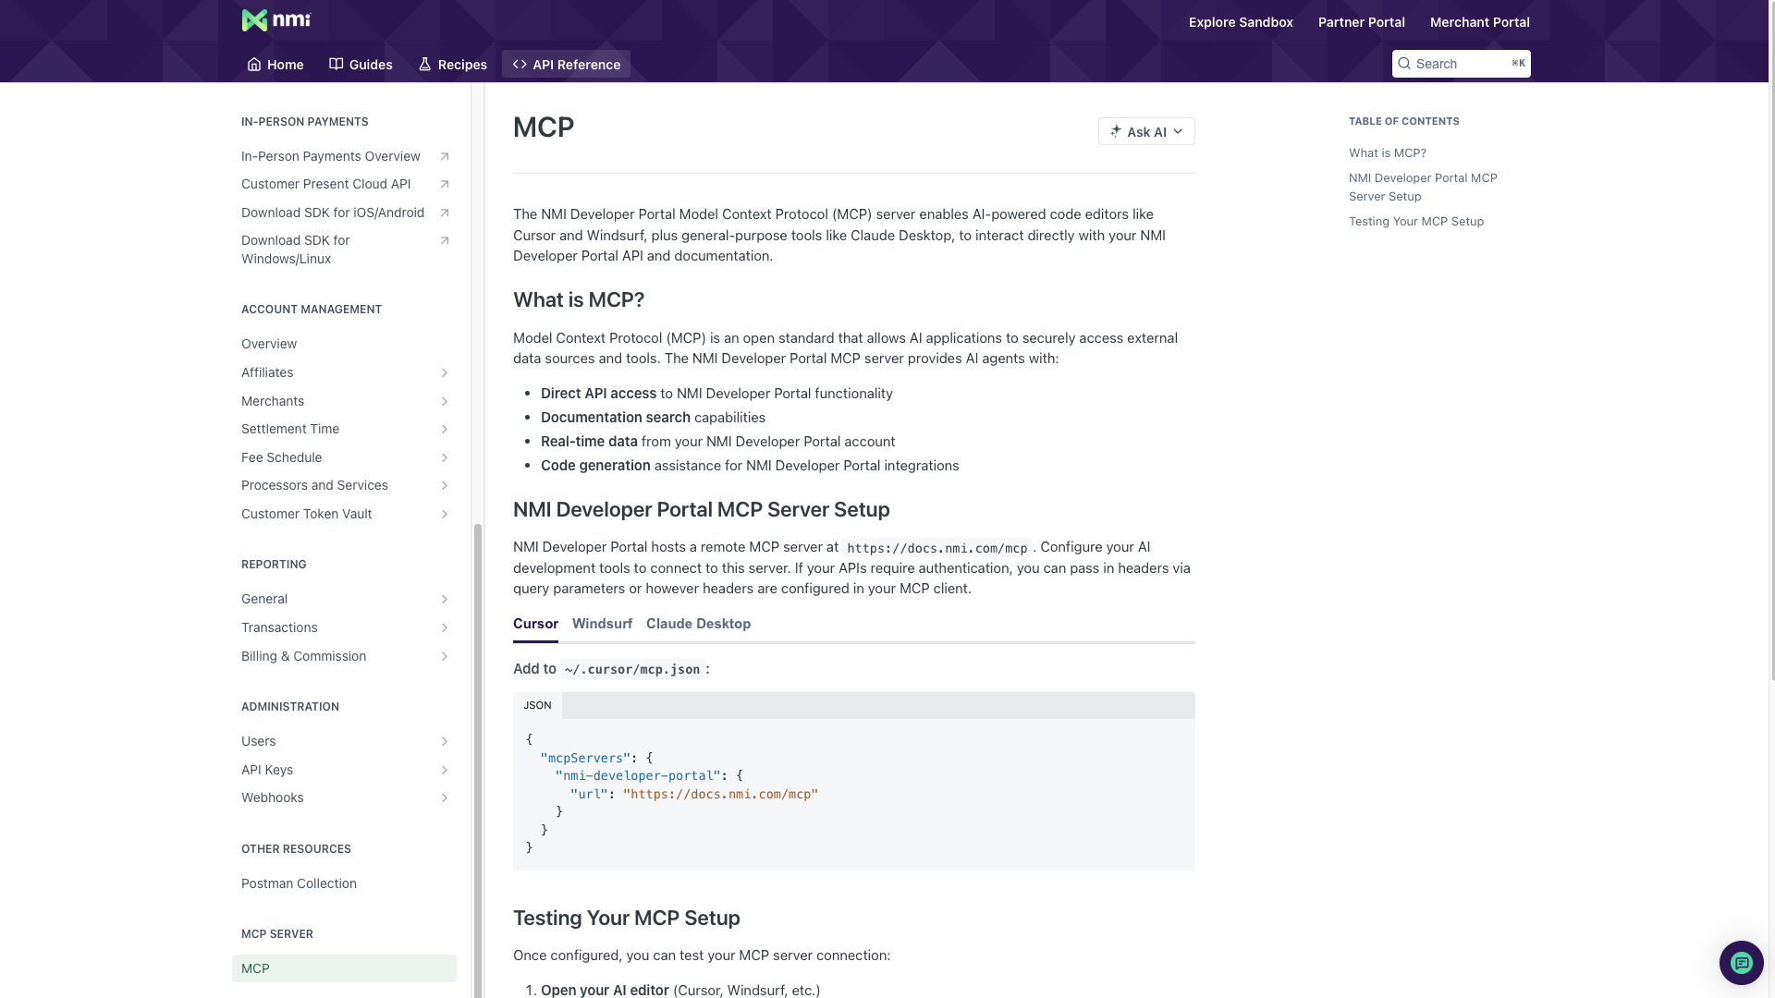The image size is (1775, 998).
Task: Open Guides via the book icon
Action: pyautogui.click(x=335, y=64)
